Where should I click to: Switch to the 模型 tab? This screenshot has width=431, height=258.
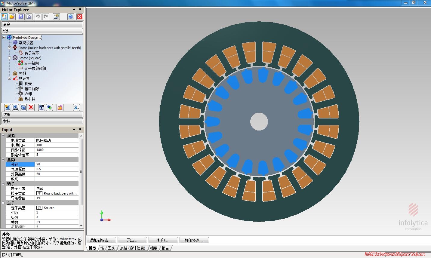pyautogui.click(x=93, y=248)
